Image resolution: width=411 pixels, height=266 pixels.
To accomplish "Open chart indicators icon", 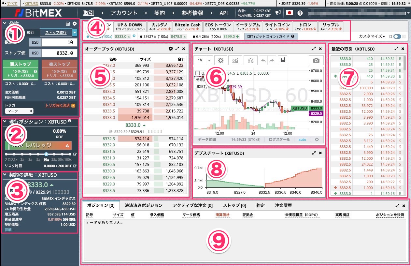I will (x=235, y=60).
